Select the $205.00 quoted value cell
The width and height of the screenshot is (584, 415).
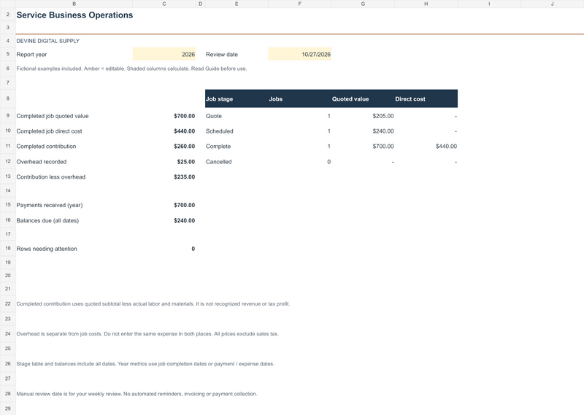(363, 116)
